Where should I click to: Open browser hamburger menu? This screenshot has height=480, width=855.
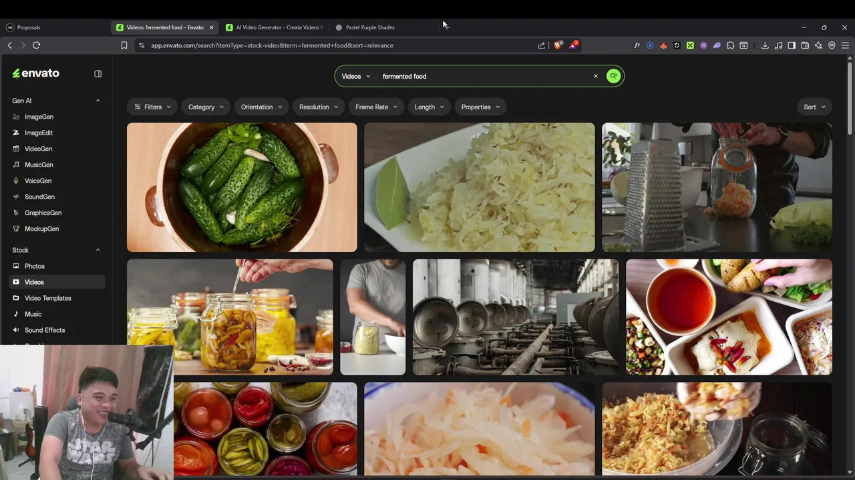(x=845, y=45)
